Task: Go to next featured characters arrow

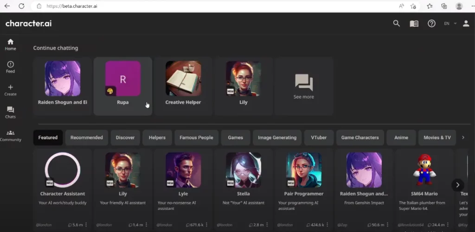Action: pos(458,185)
